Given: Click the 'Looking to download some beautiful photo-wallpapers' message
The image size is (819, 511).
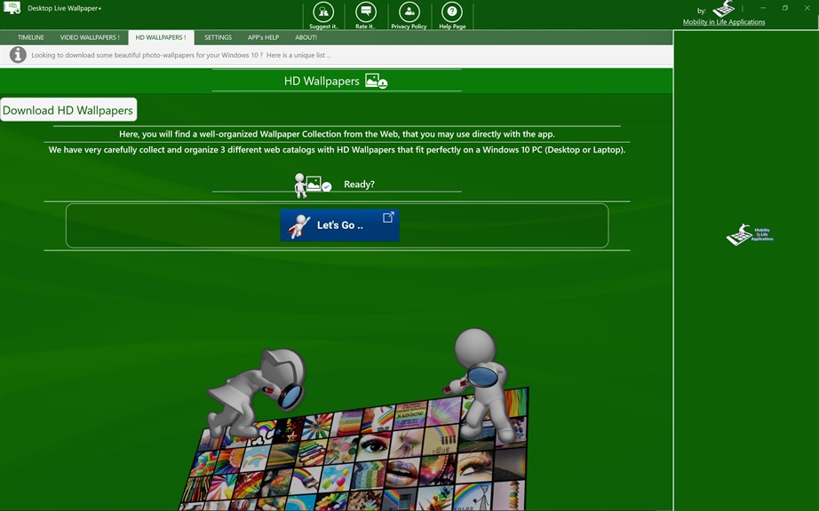Looking at the screenshot, I should (180, 55).
